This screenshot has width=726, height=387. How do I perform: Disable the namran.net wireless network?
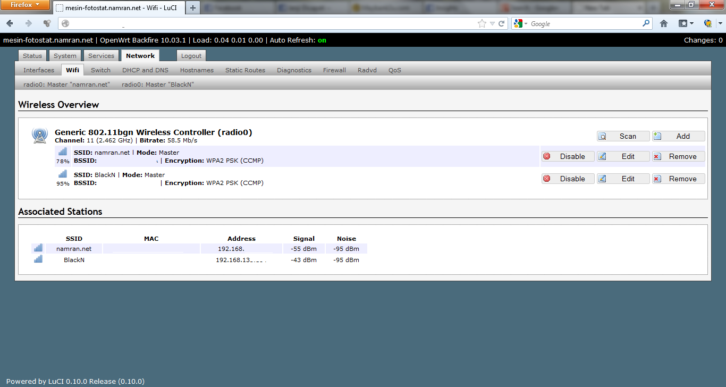pos(568,156)
